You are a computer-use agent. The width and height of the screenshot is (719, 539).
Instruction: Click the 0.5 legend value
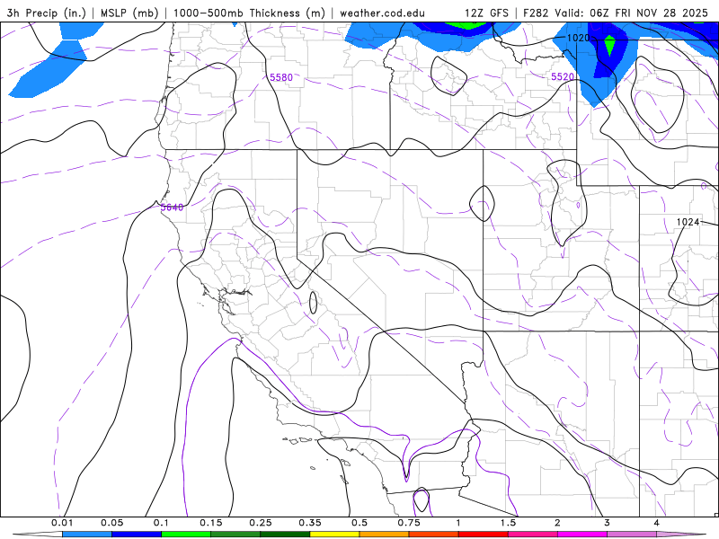pos(359,523)
